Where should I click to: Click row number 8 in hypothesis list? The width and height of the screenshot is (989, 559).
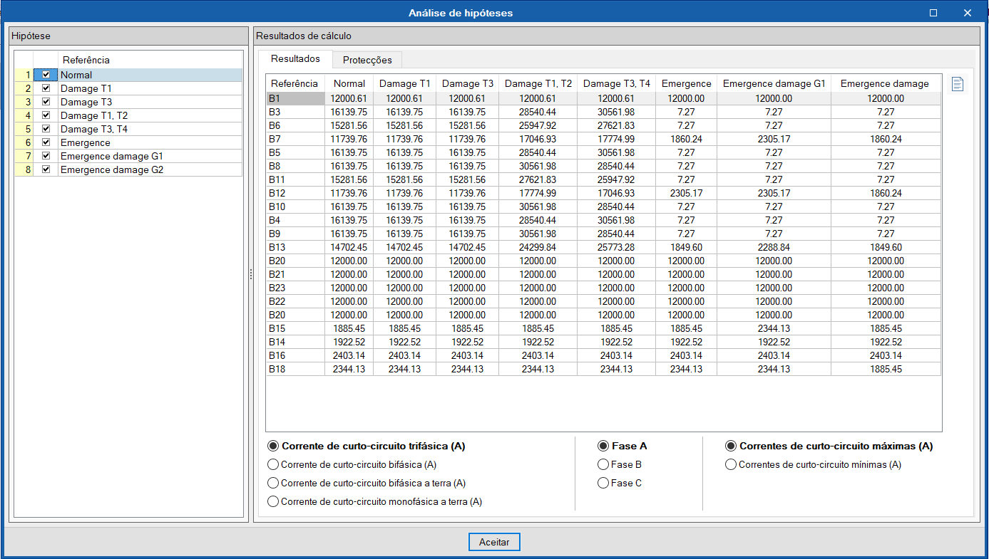pos(24,169)
